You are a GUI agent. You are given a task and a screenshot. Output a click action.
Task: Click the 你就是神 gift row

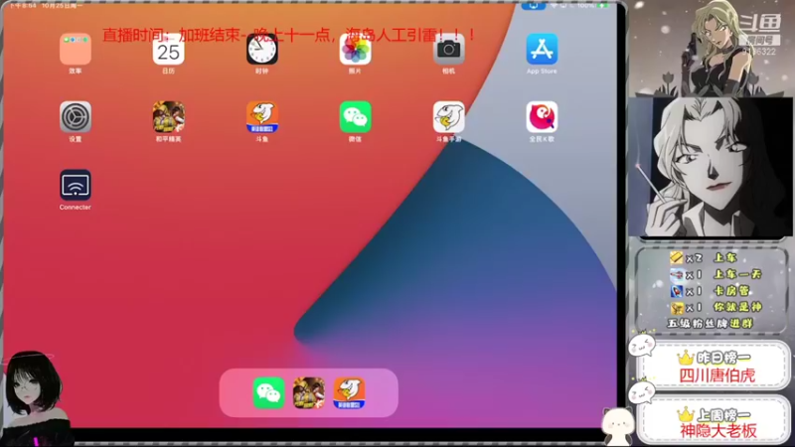[x=716, y=307]
